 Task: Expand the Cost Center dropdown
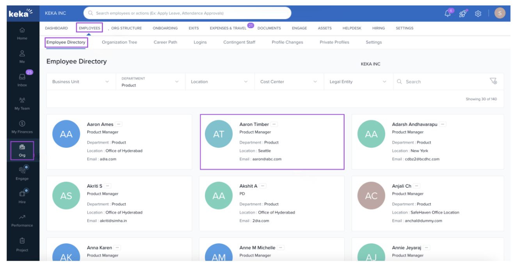point(289,82)
